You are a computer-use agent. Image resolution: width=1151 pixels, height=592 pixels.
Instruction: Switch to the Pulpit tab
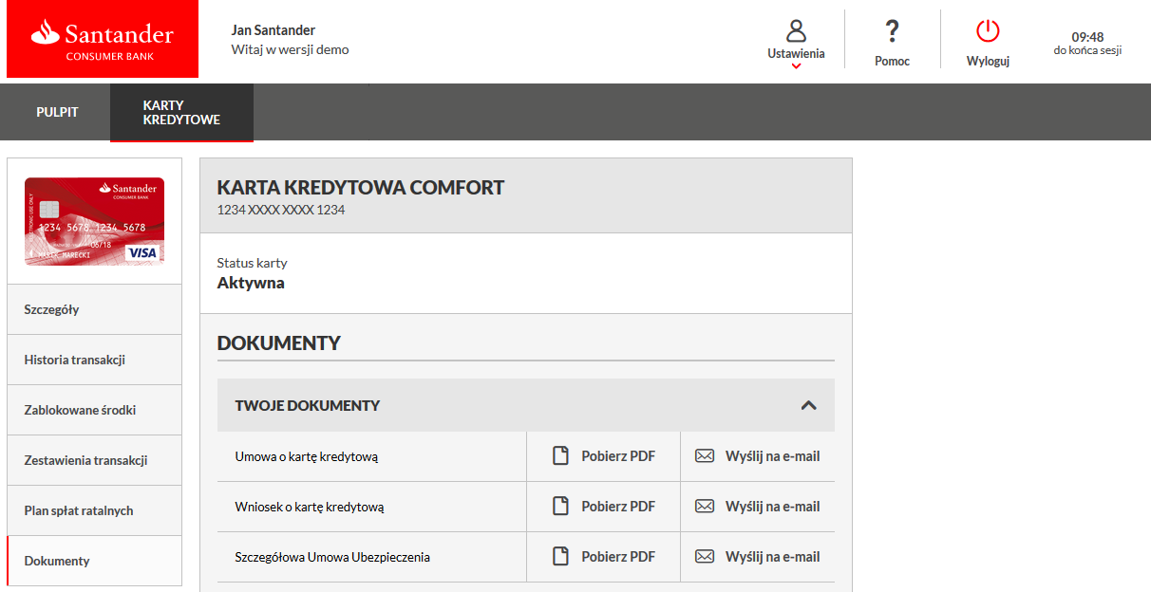tap(57, 112)
